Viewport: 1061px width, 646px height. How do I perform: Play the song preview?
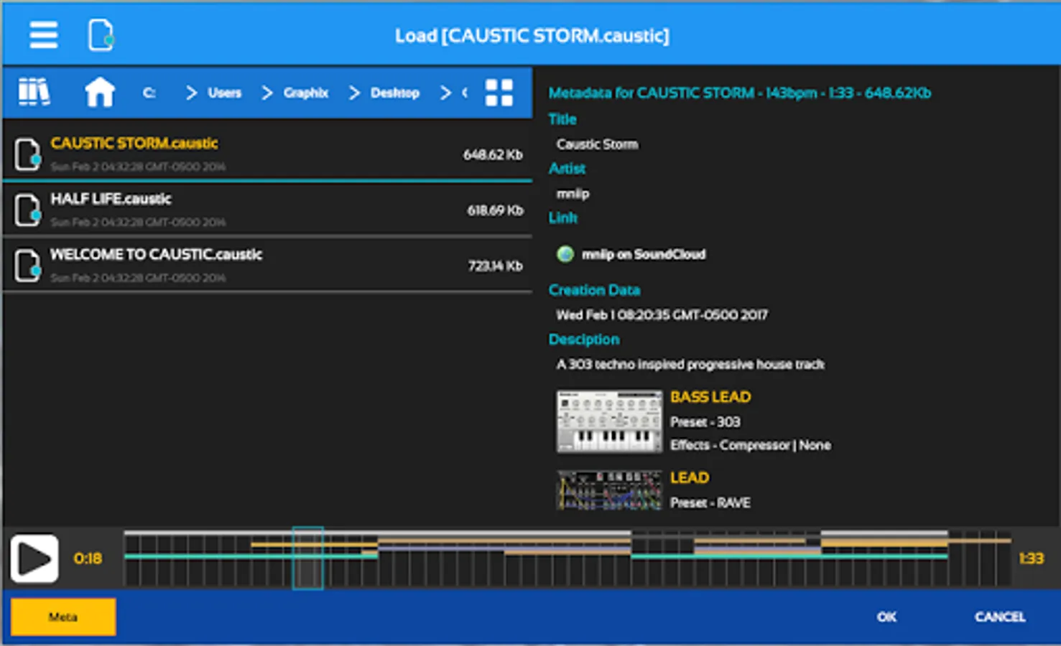pos(34,558)
